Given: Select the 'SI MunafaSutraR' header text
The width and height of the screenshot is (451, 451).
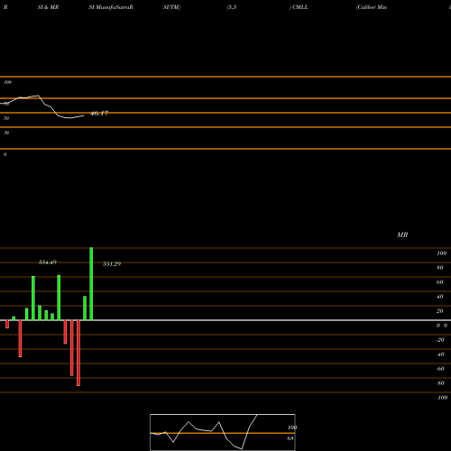Looking at the screenshot, I should pos(111,7).
